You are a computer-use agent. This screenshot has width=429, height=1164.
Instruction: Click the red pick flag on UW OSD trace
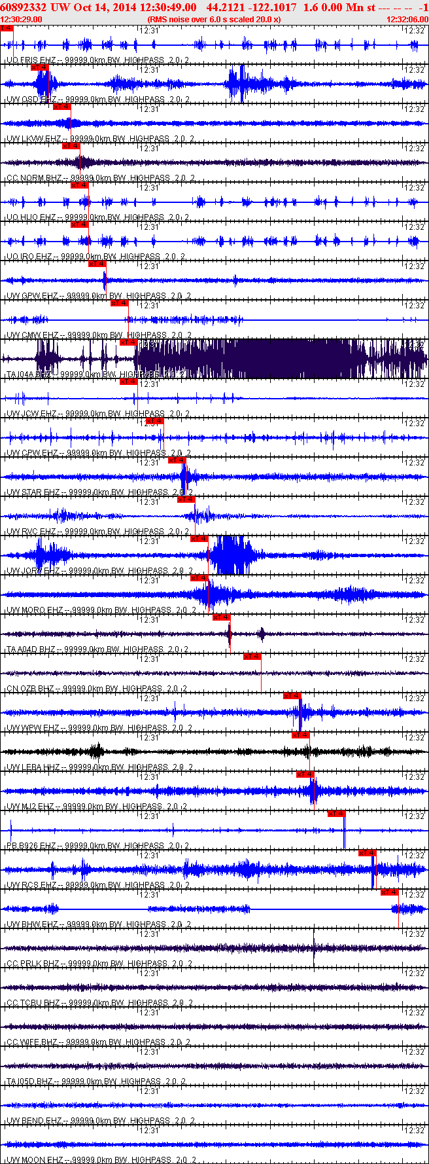coord(40,67)
